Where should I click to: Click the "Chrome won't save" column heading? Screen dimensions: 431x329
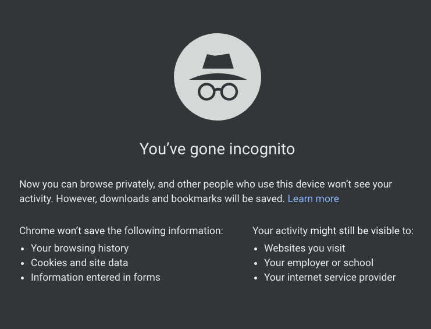pyautogui.click(x=121, y=231)
